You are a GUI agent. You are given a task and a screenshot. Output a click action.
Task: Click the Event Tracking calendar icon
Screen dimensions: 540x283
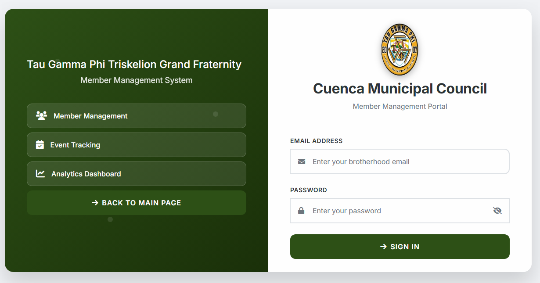[40, 145]
